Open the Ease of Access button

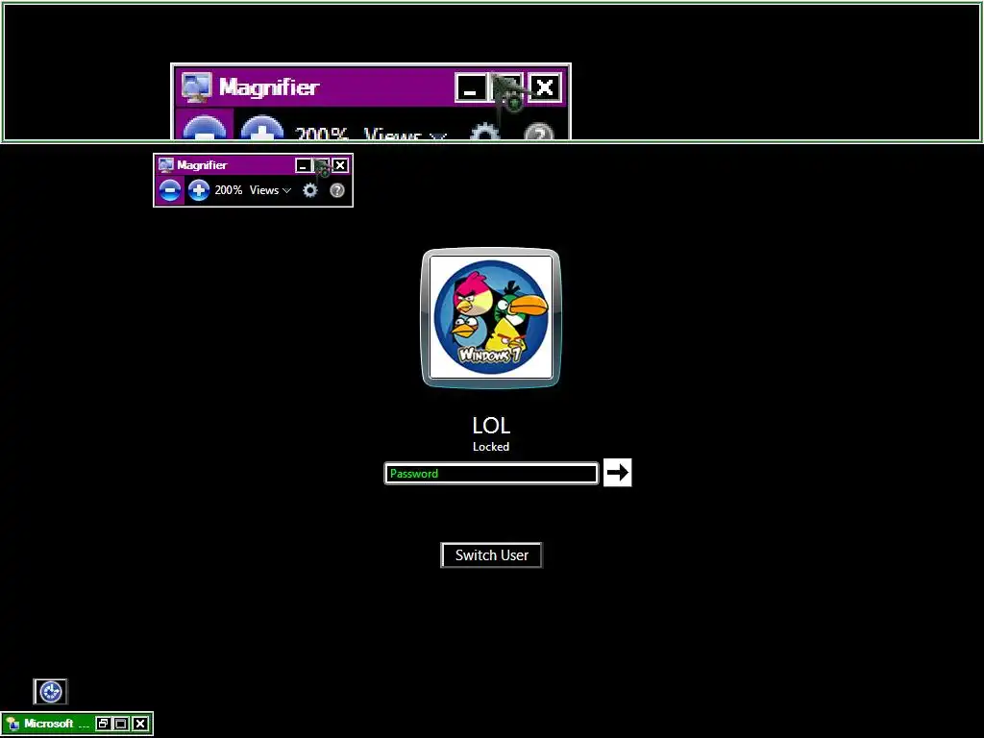[50, 692]
